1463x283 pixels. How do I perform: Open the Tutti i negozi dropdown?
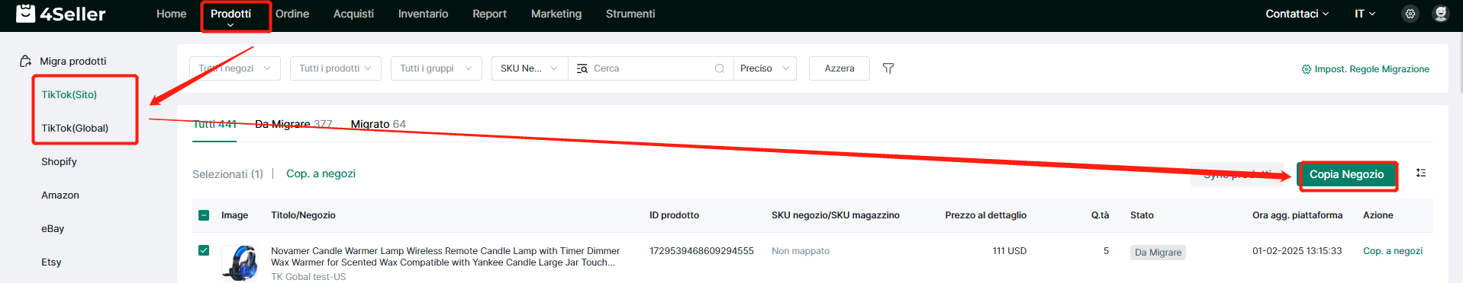tap(235, 68)
